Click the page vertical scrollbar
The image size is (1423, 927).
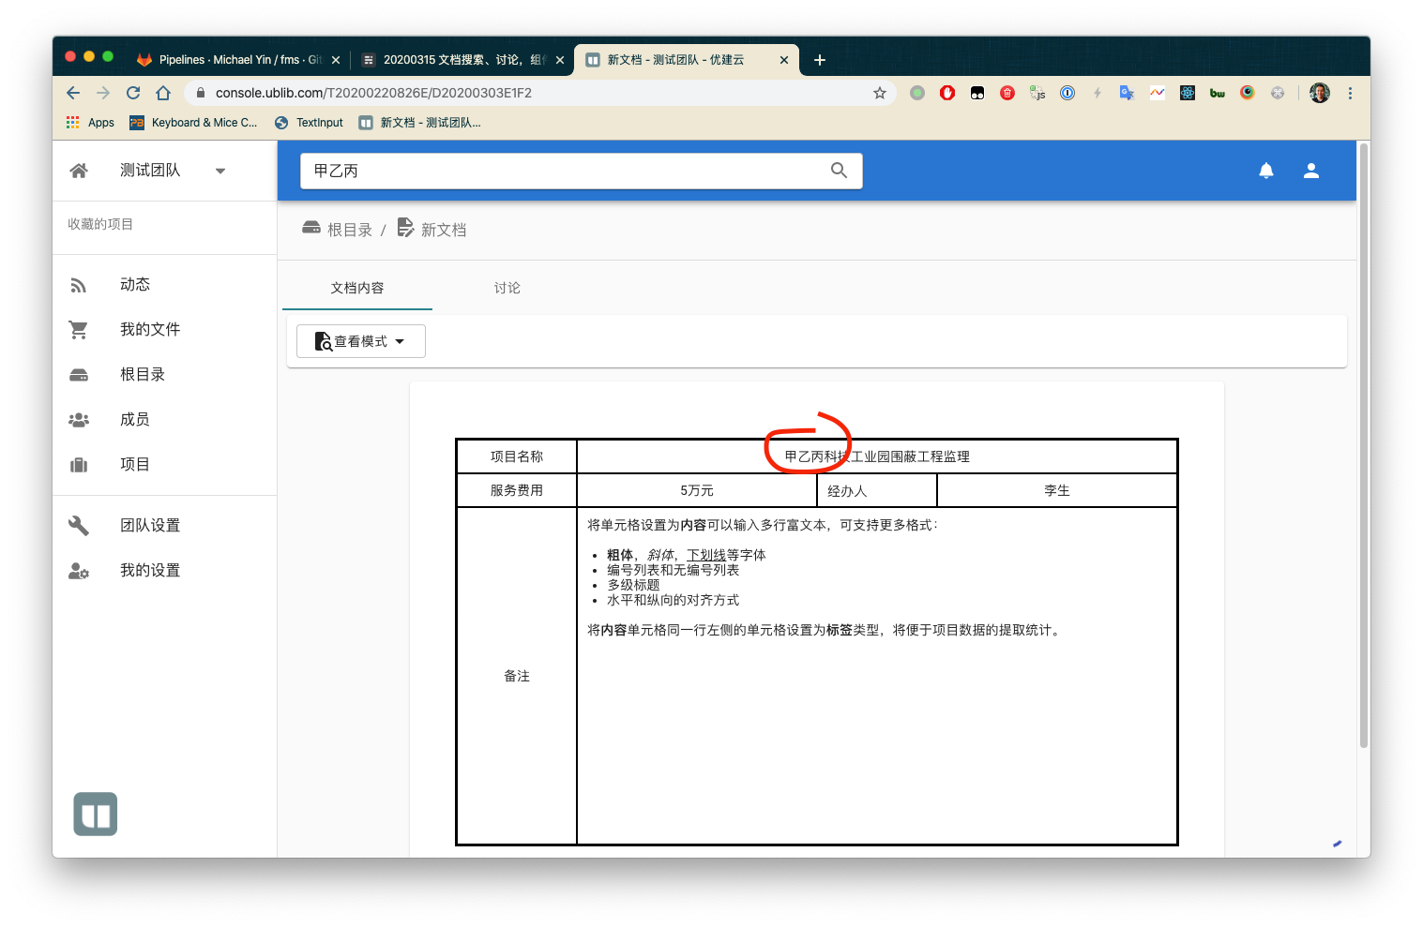tap(1363, 469)
